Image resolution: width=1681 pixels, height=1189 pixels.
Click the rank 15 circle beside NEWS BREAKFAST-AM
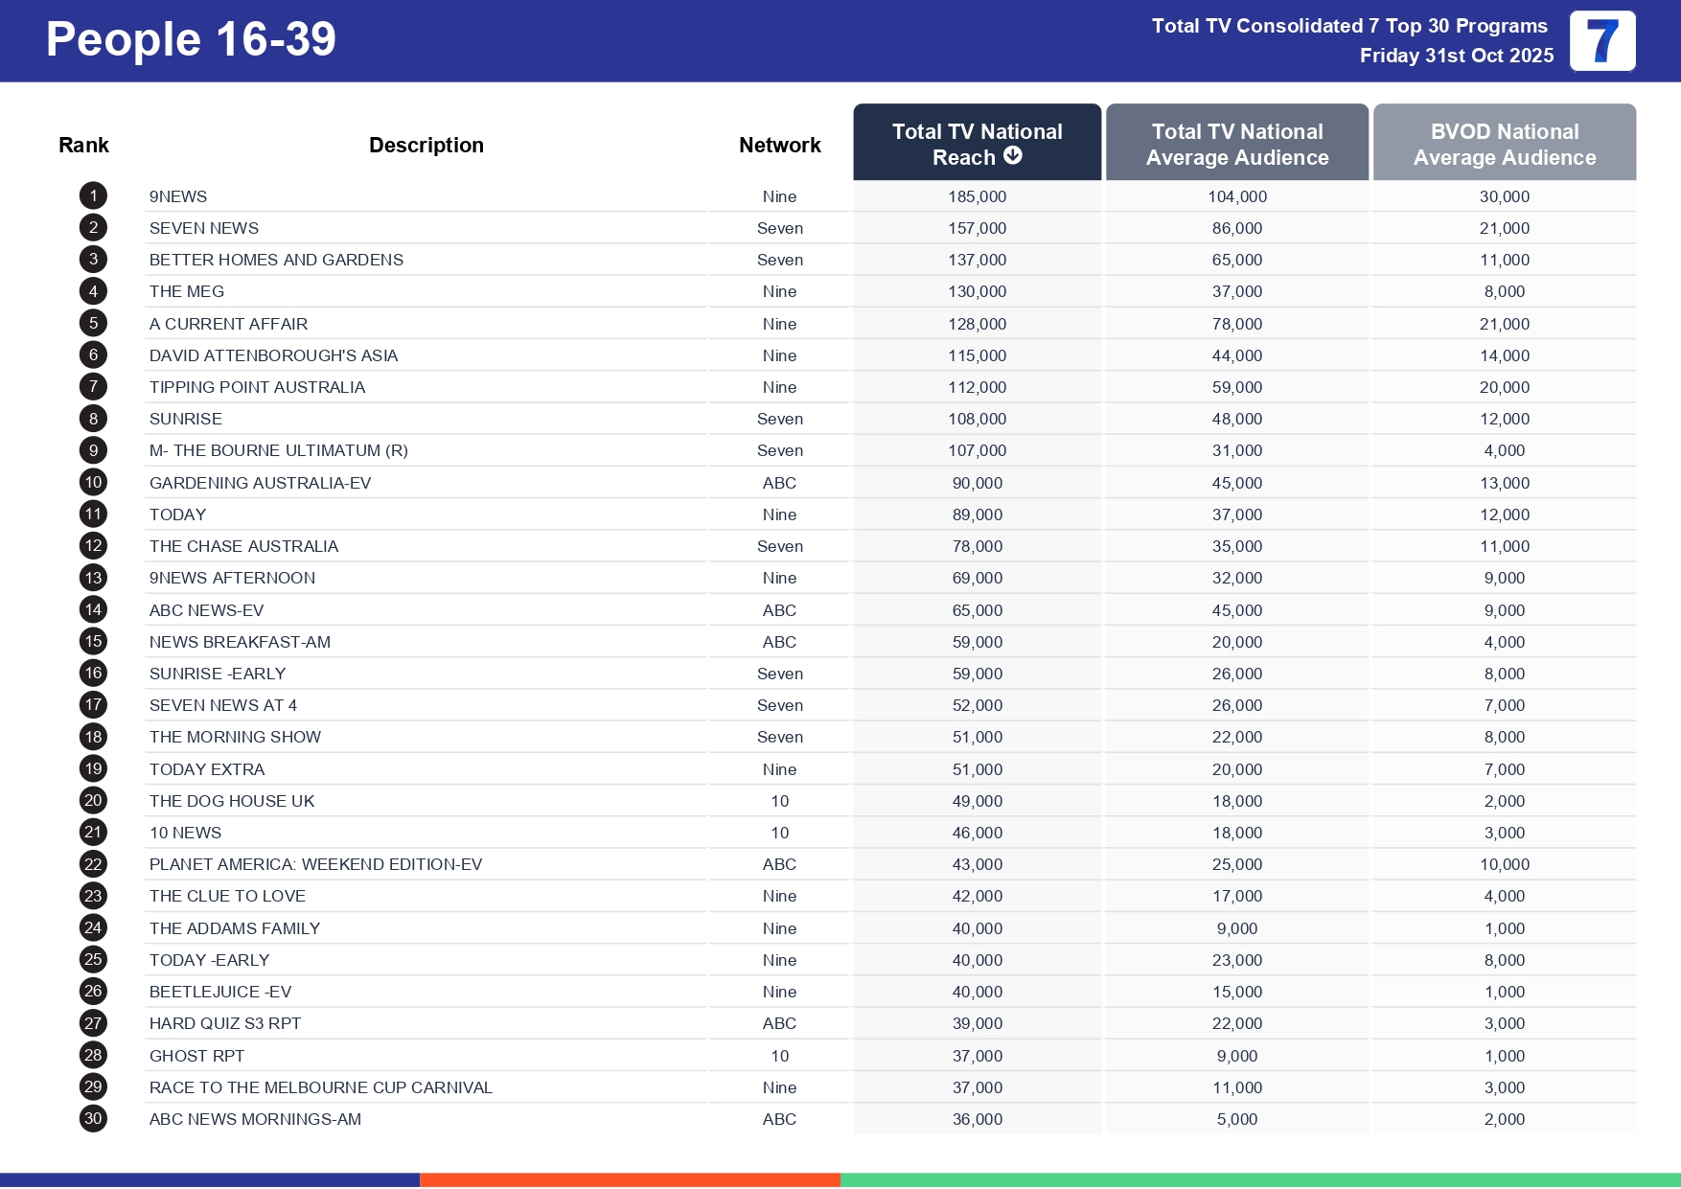[93, 641]
